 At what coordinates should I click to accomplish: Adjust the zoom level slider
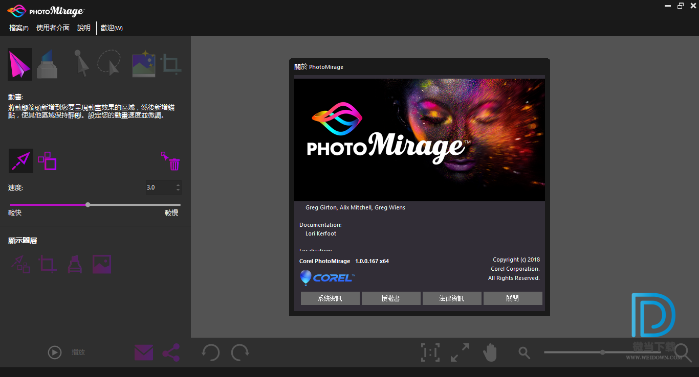603,352
